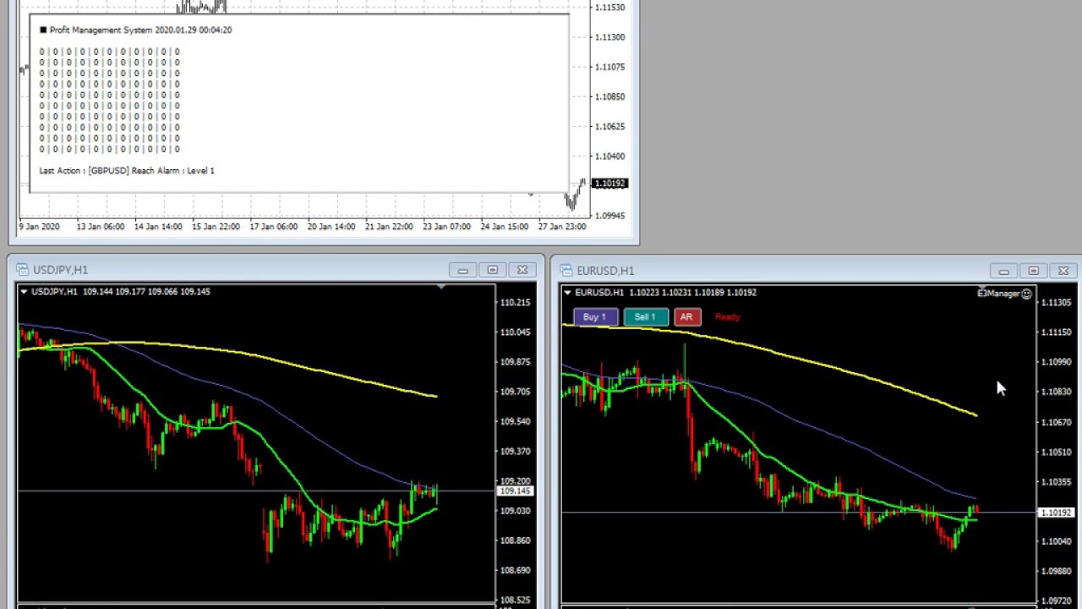The width and height of the screenshot is (1082, 609).
Task: Click the USDJPY,H1 window title icon
Action: click(x=23, y=270)
